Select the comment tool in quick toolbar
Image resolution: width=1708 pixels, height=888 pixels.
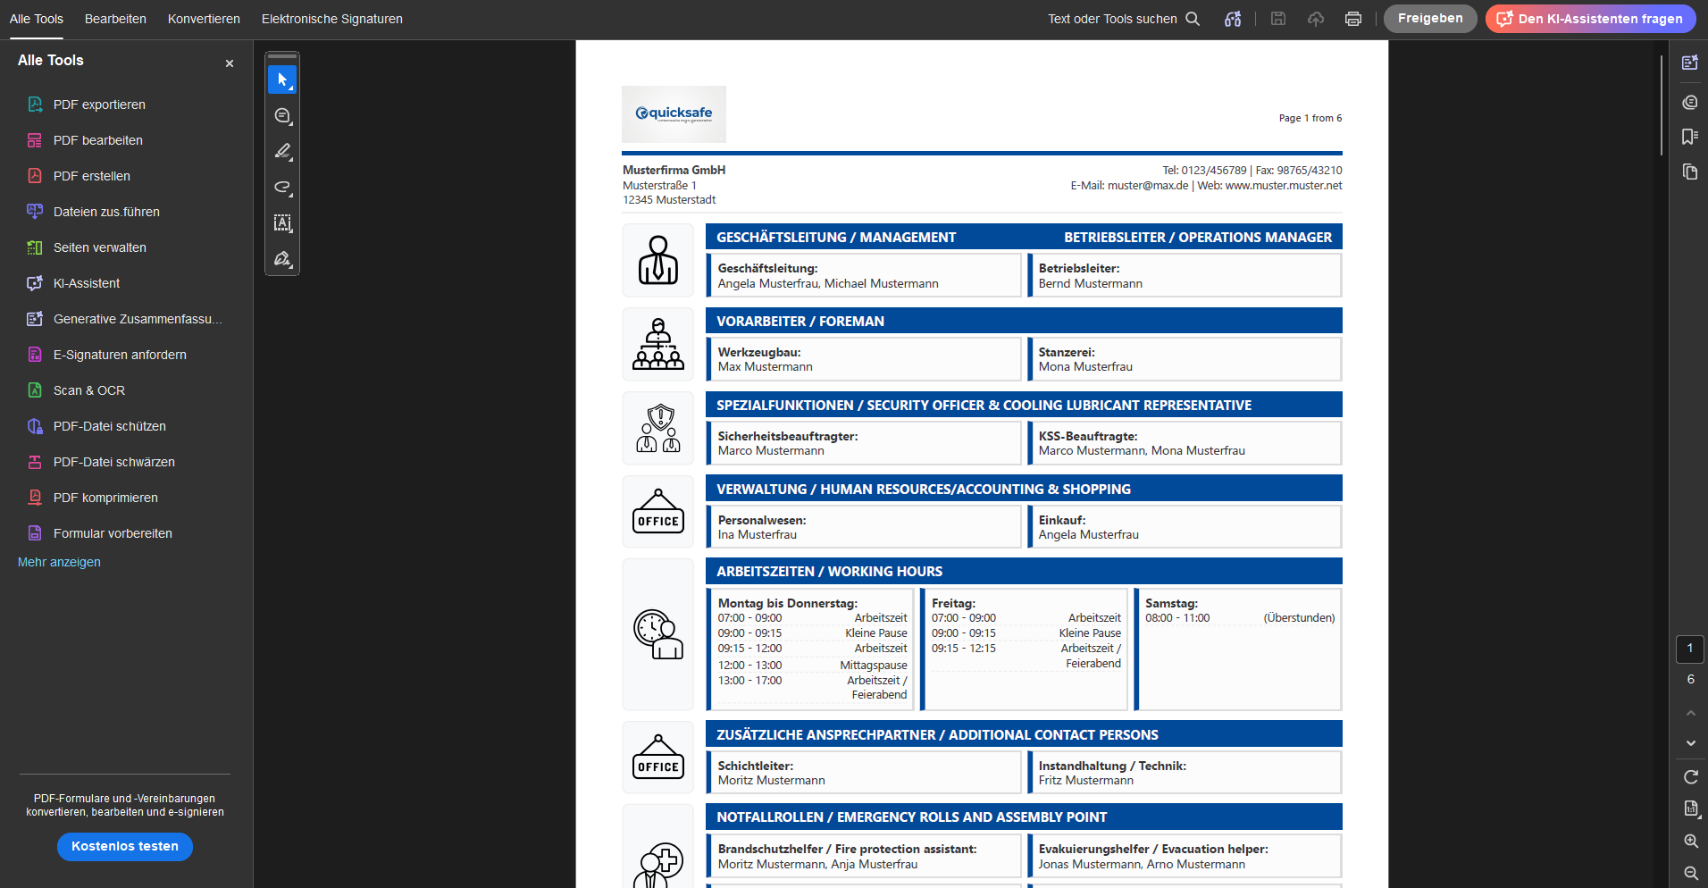pyautogui.click(x=282, y=115)
